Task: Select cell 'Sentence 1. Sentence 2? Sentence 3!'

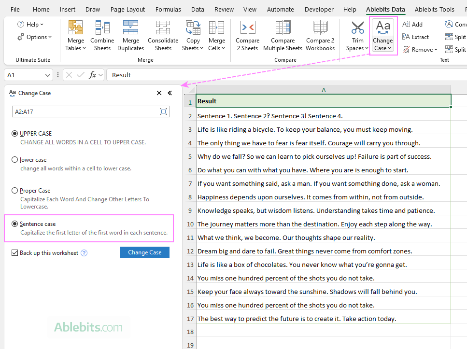Action: (324, 116)
